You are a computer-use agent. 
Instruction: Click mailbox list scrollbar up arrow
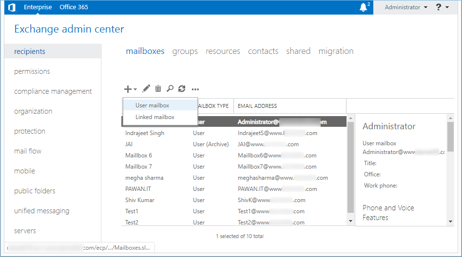(350, 118)
